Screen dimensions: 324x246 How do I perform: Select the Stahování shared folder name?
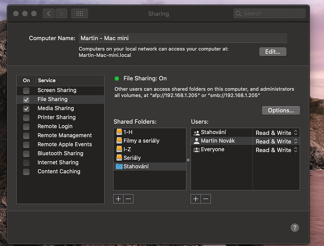[x=136, y=166]
